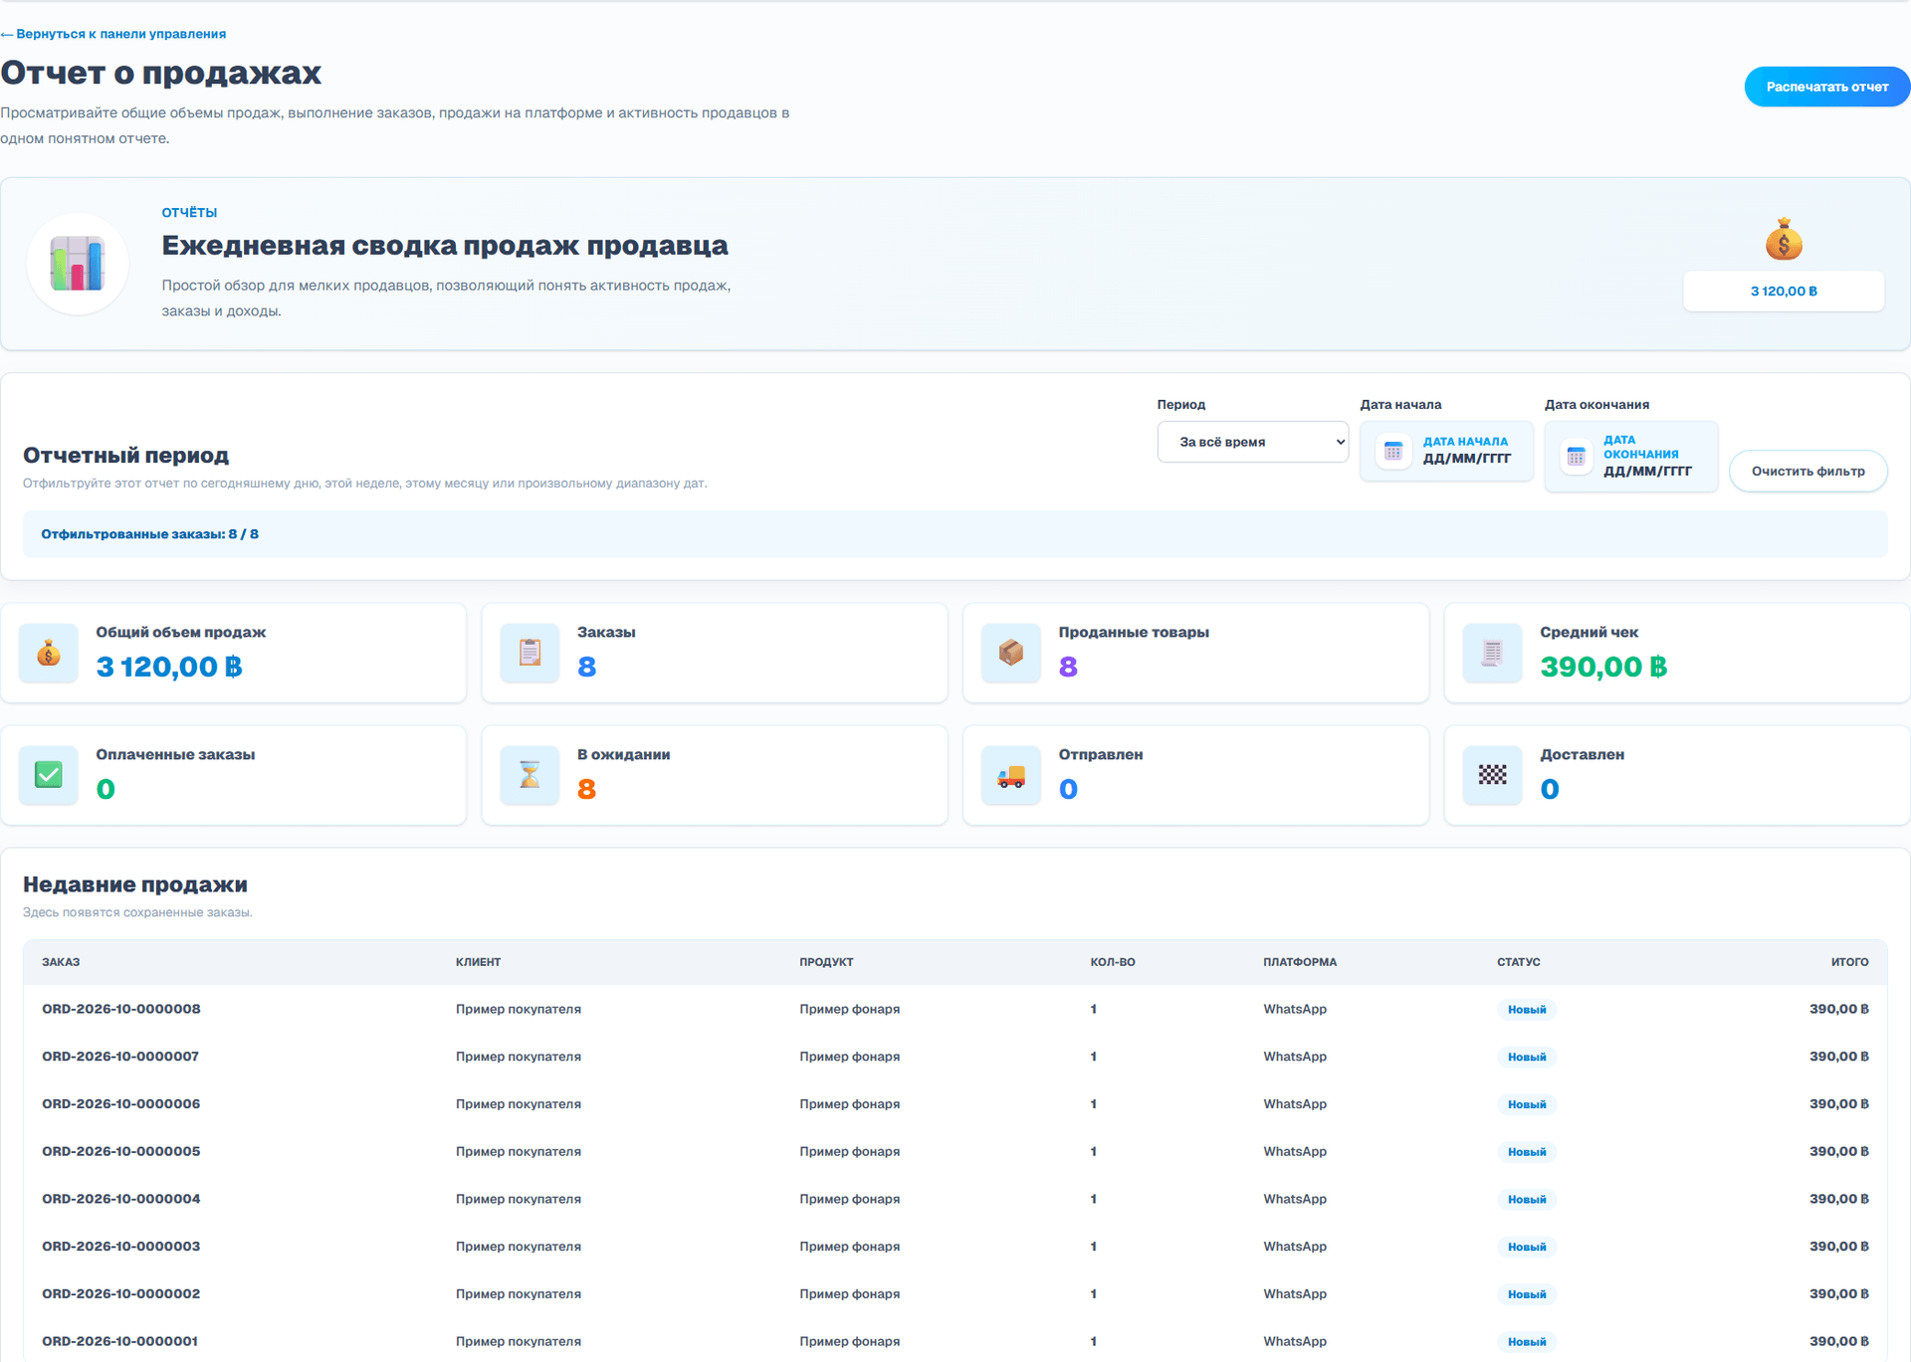Screen dimensions: 1911x1362
Task: Click order ORD-2026-10-0000006
Action: (x=120, y=1104)
